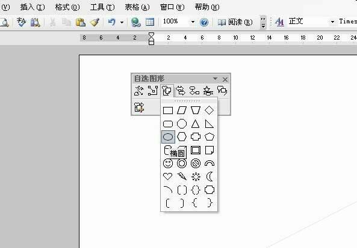357x248 pixels.
Task: Expand the 正文 style dropdown
Action: tap(332, 22)
